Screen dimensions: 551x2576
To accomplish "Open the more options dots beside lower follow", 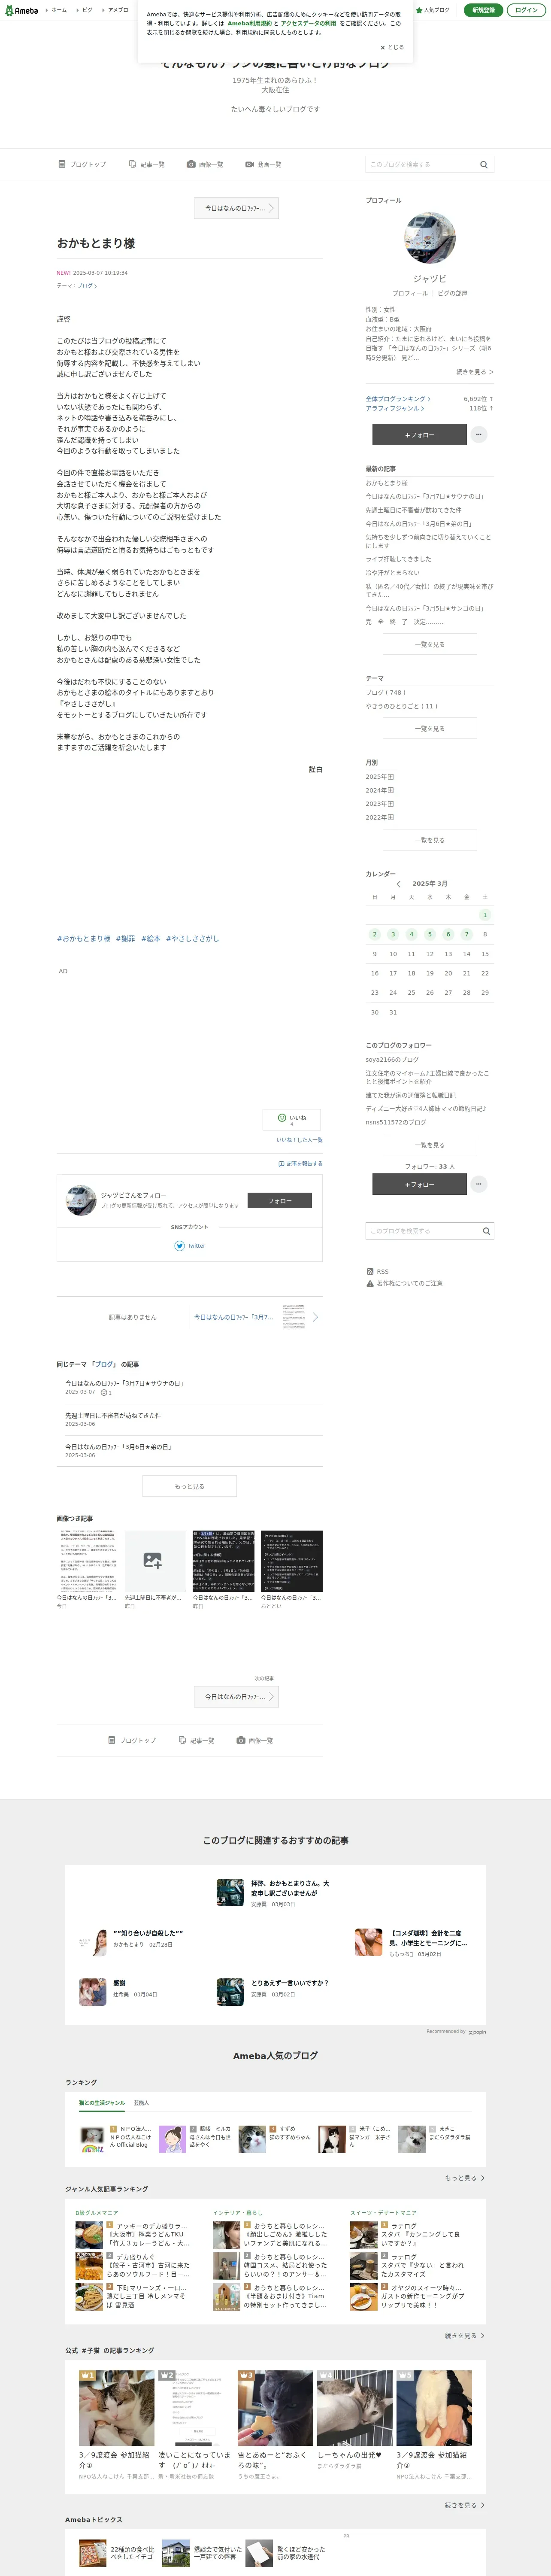I will click(479, 1184).
